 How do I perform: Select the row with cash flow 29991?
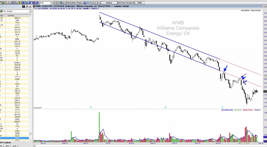(15, 39)
